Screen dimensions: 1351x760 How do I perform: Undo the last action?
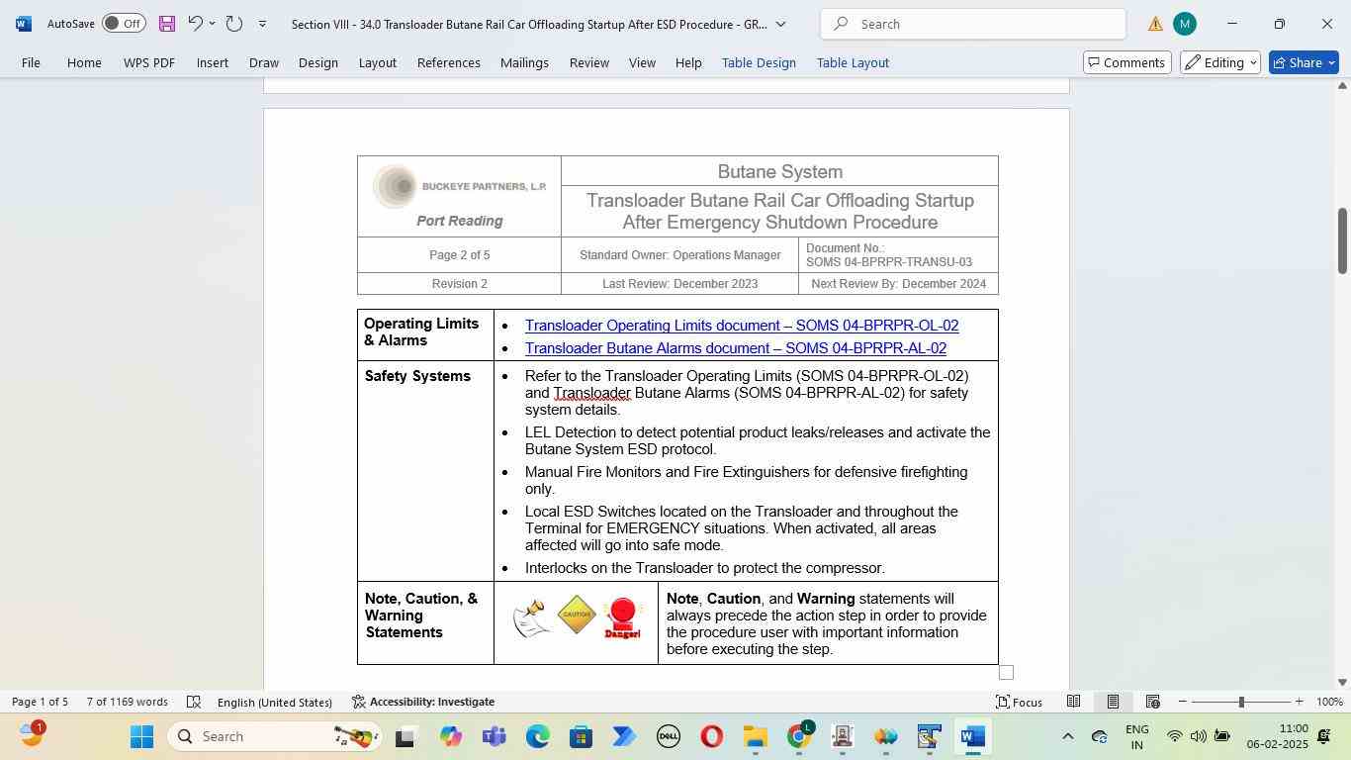tap(195, 24)
